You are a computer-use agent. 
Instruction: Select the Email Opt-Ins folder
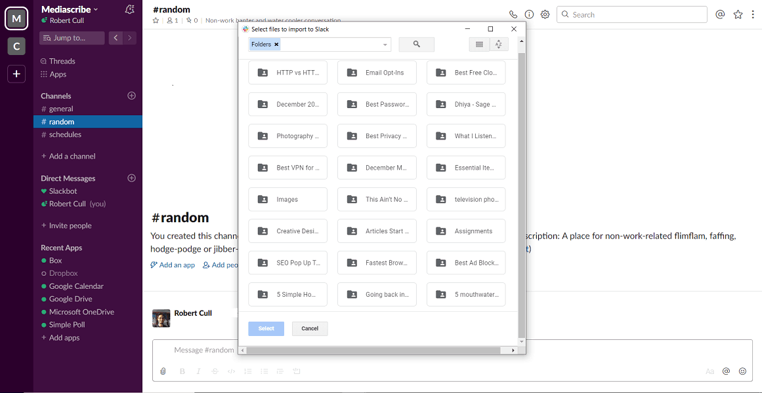377,72
